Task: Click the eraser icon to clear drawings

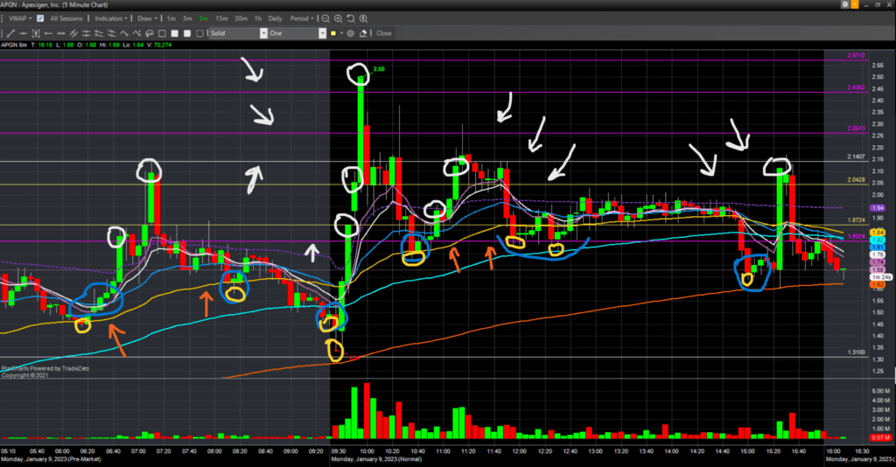Action: tap(362, 33)
